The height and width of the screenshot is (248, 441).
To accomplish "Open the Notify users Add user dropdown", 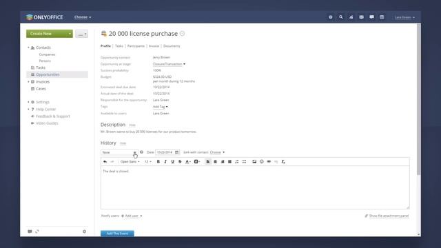I will 132,216.
